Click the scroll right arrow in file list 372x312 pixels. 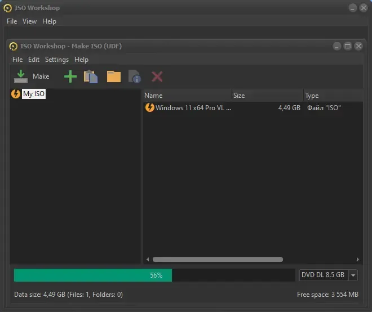[358, 260]
